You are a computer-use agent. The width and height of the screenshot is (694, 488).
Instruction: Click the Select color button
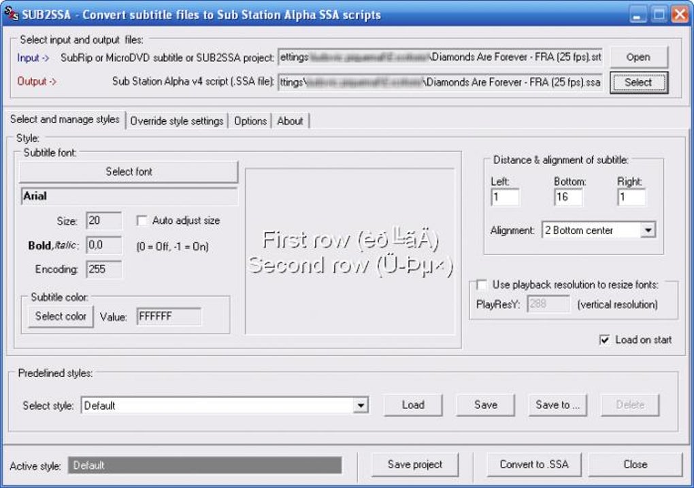click(x=61, y=316)
